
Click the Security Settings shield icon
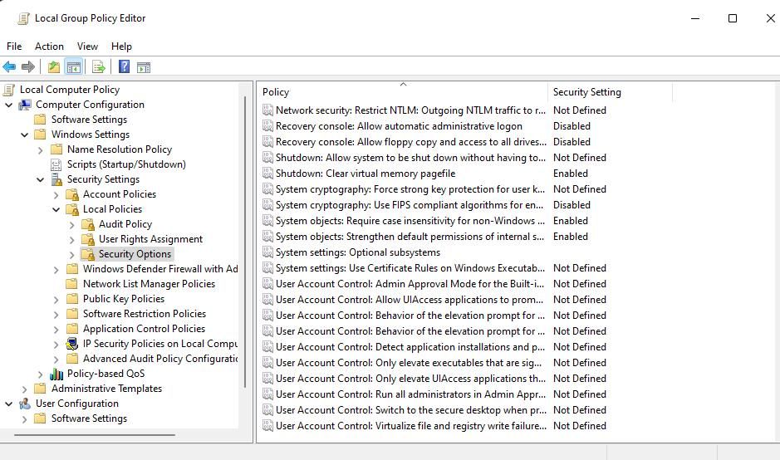click(x=56, y=179)
